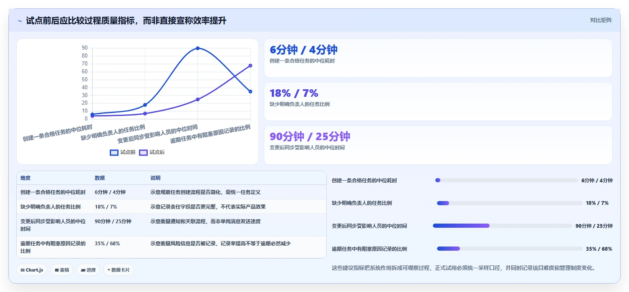Click the 数据卡片 tag
Image resolution: width=629 pixels, height=292 pixels.
point(119,270)
